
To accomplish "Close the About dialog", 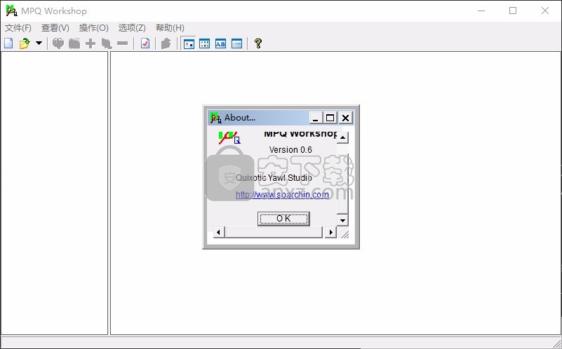I will pos(345,118).
